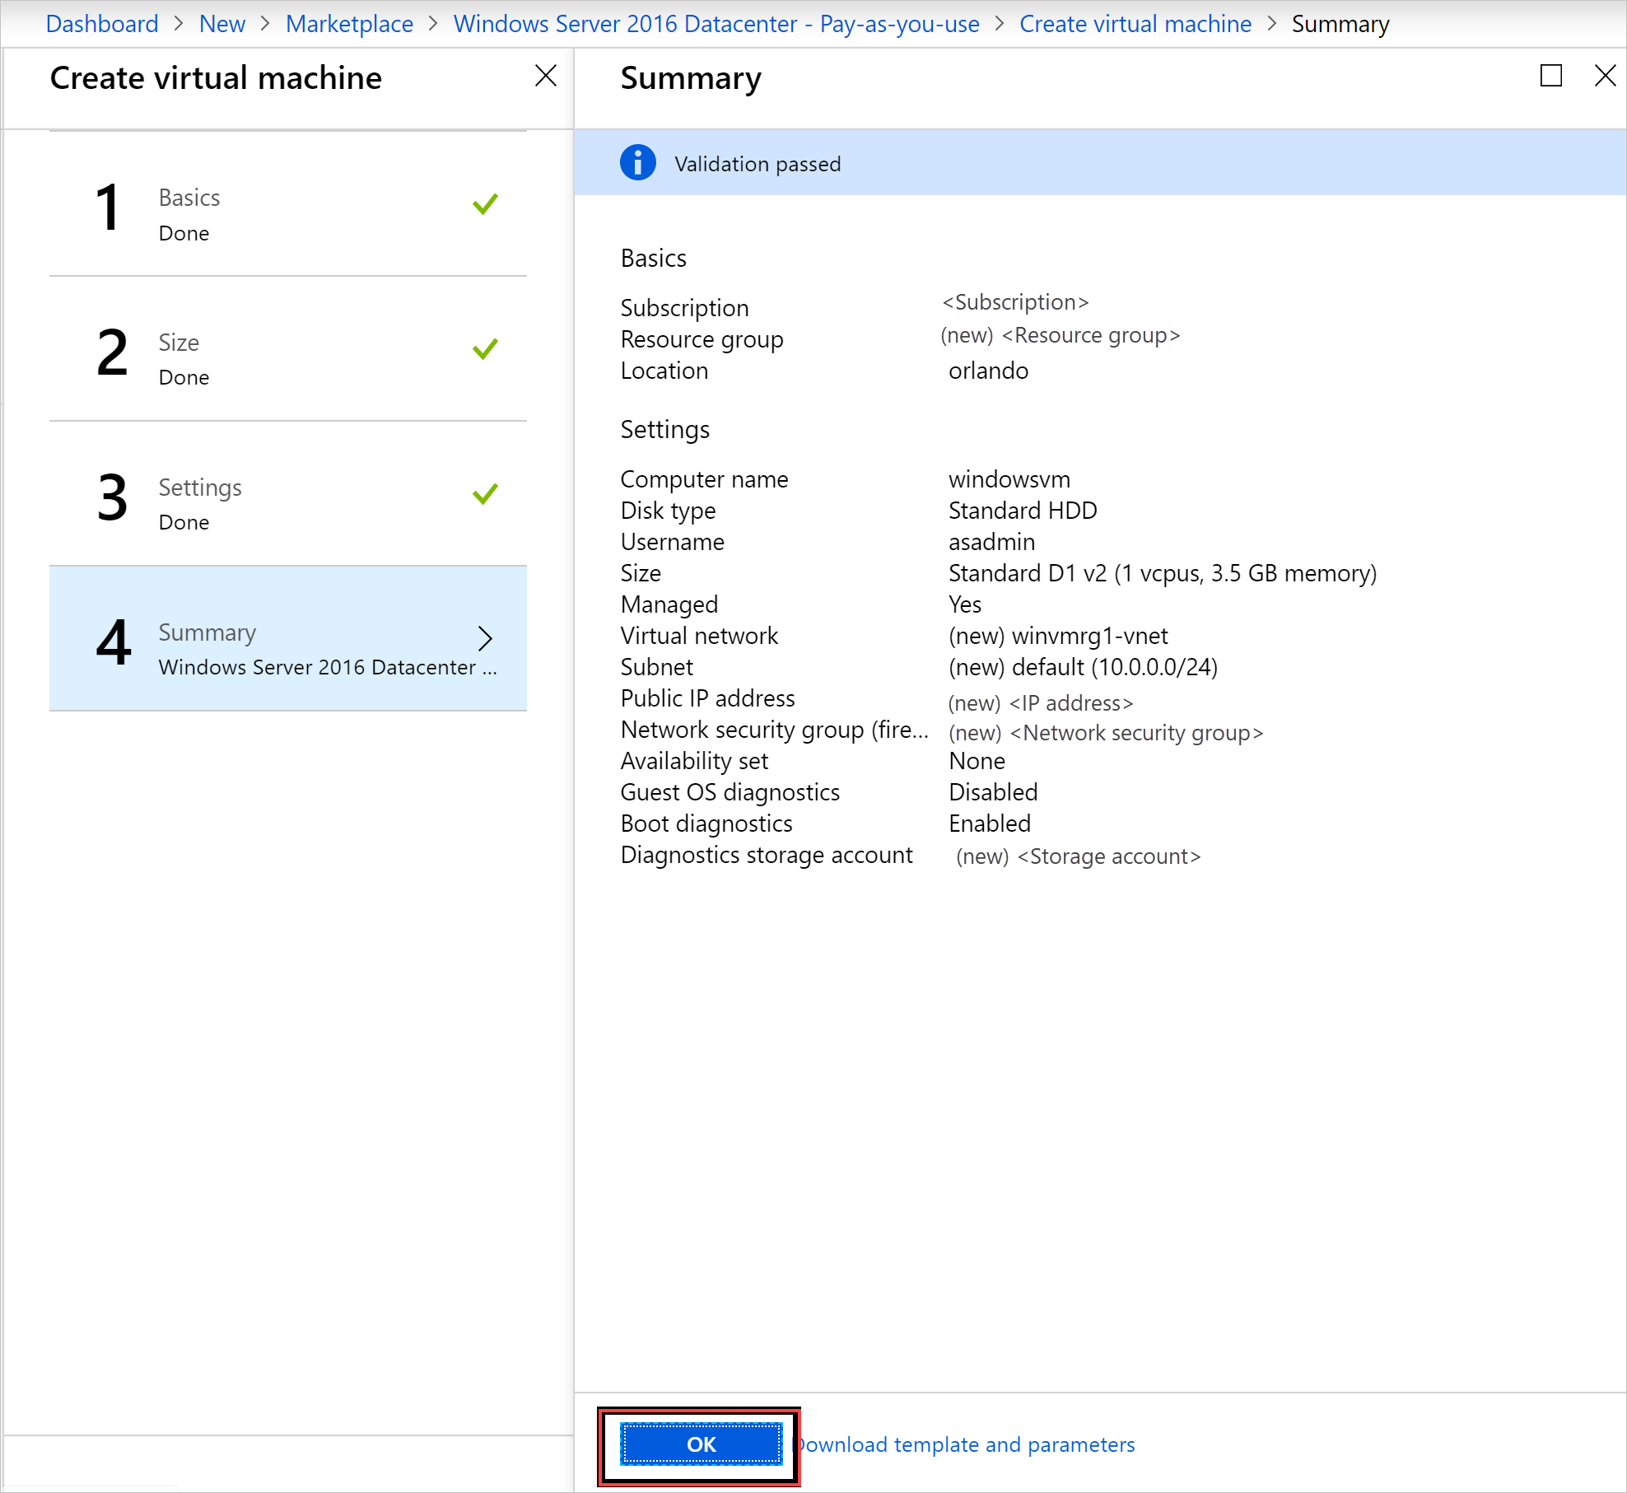Click OK to create the virtual machine
The image size is (1627, 1493).
pyautogui.click(x=699, y=1444)
